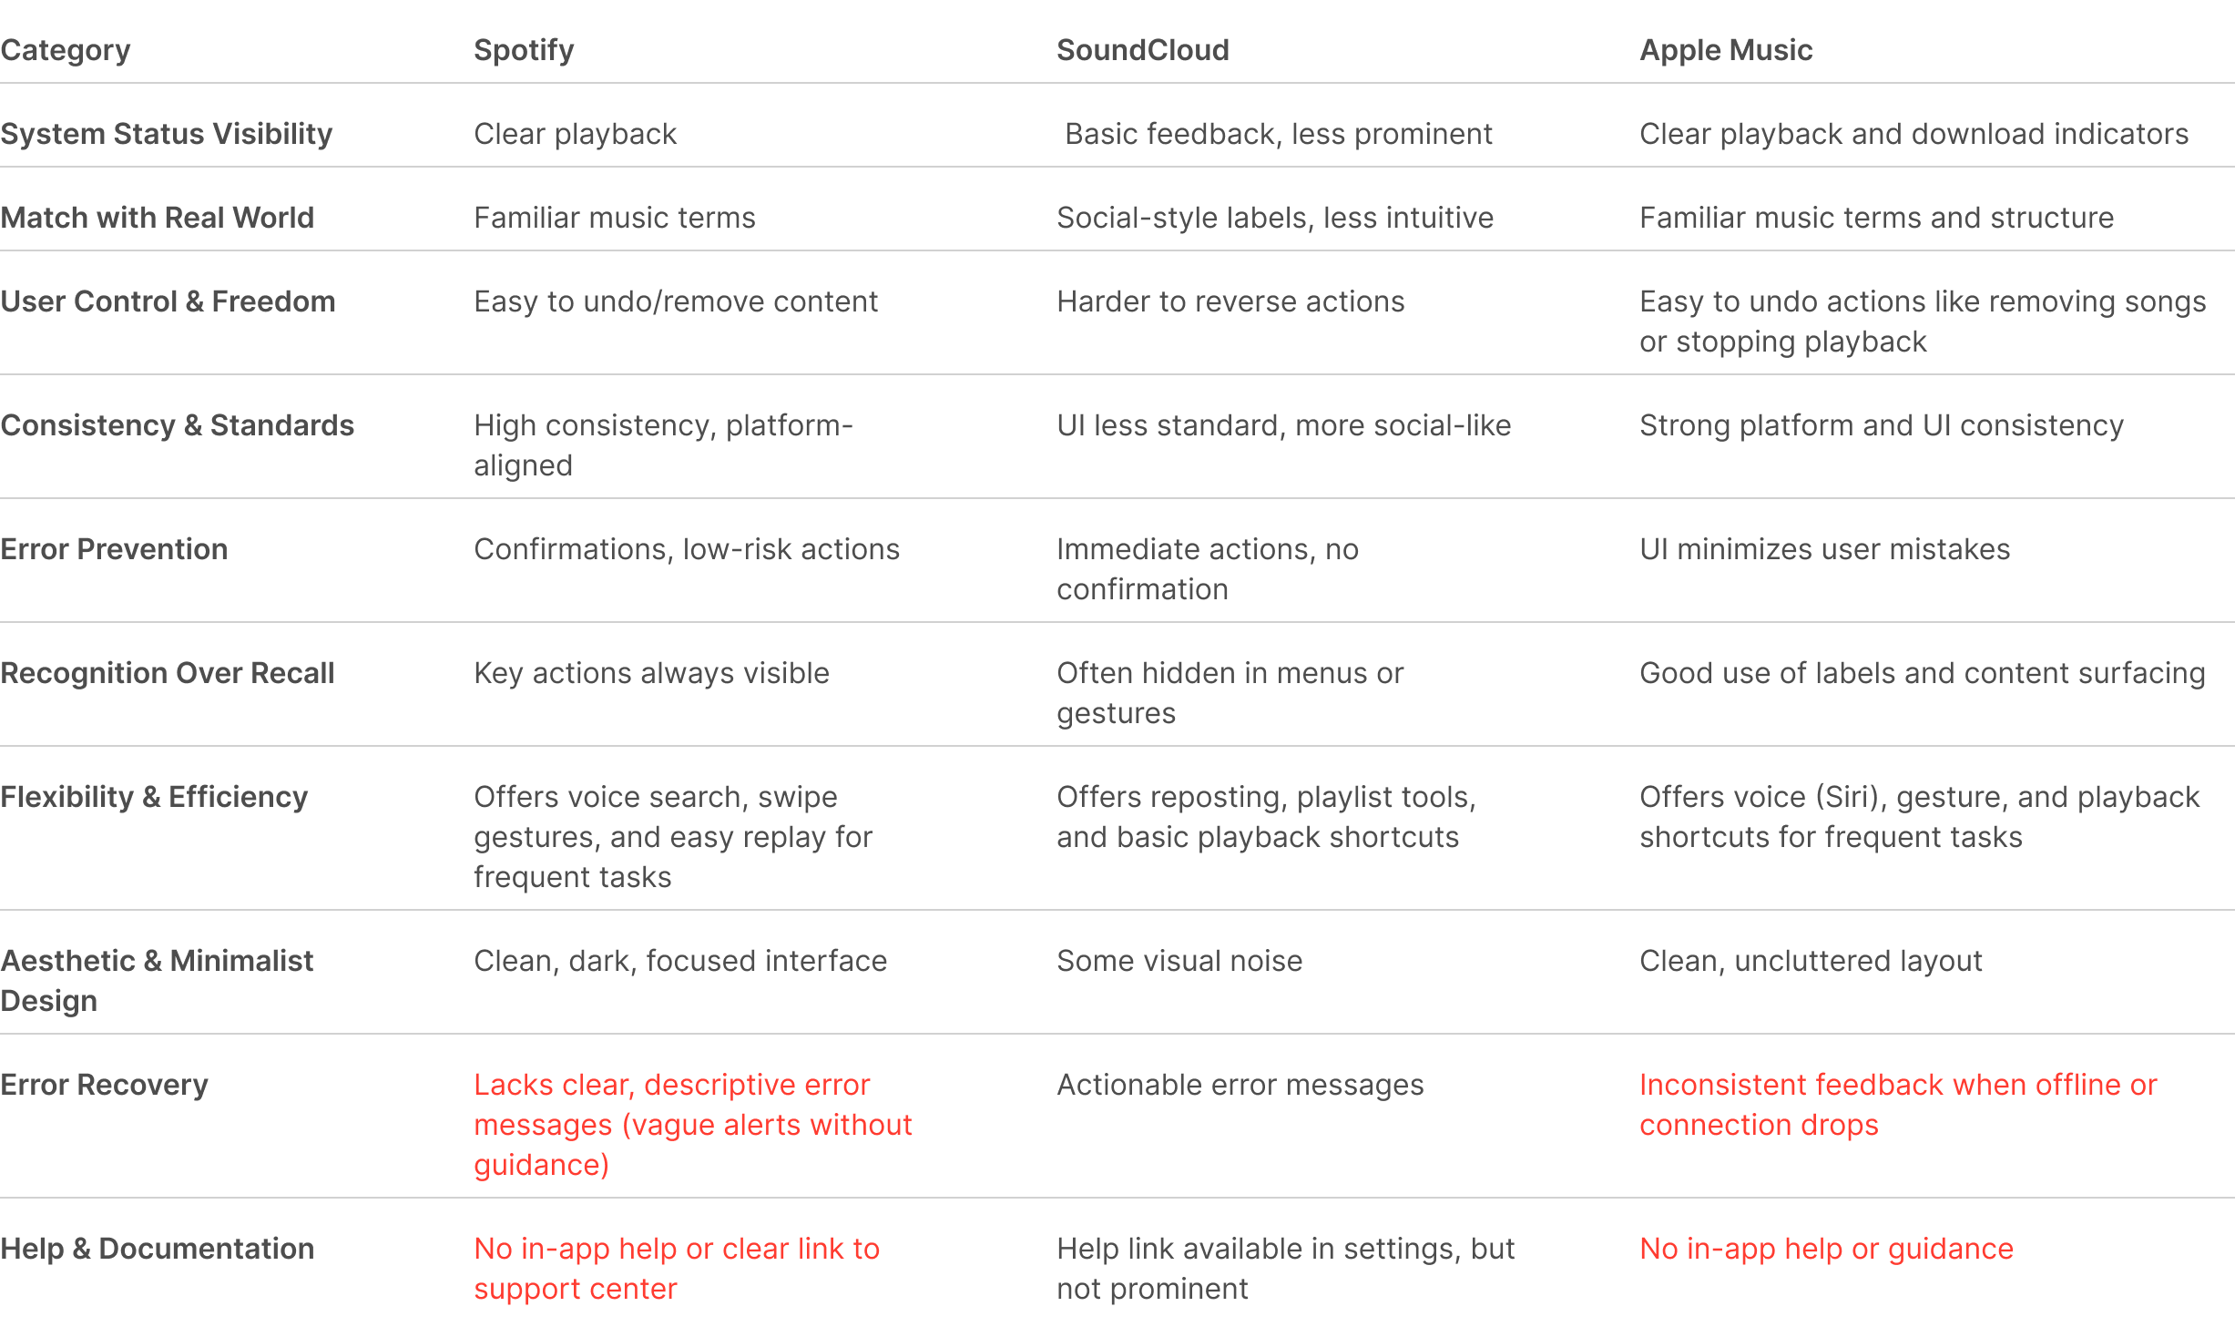Viewport: 2235px width, 1337px height.
Task: Click the Recognition Over Recall label
Action: coord(168,673)
